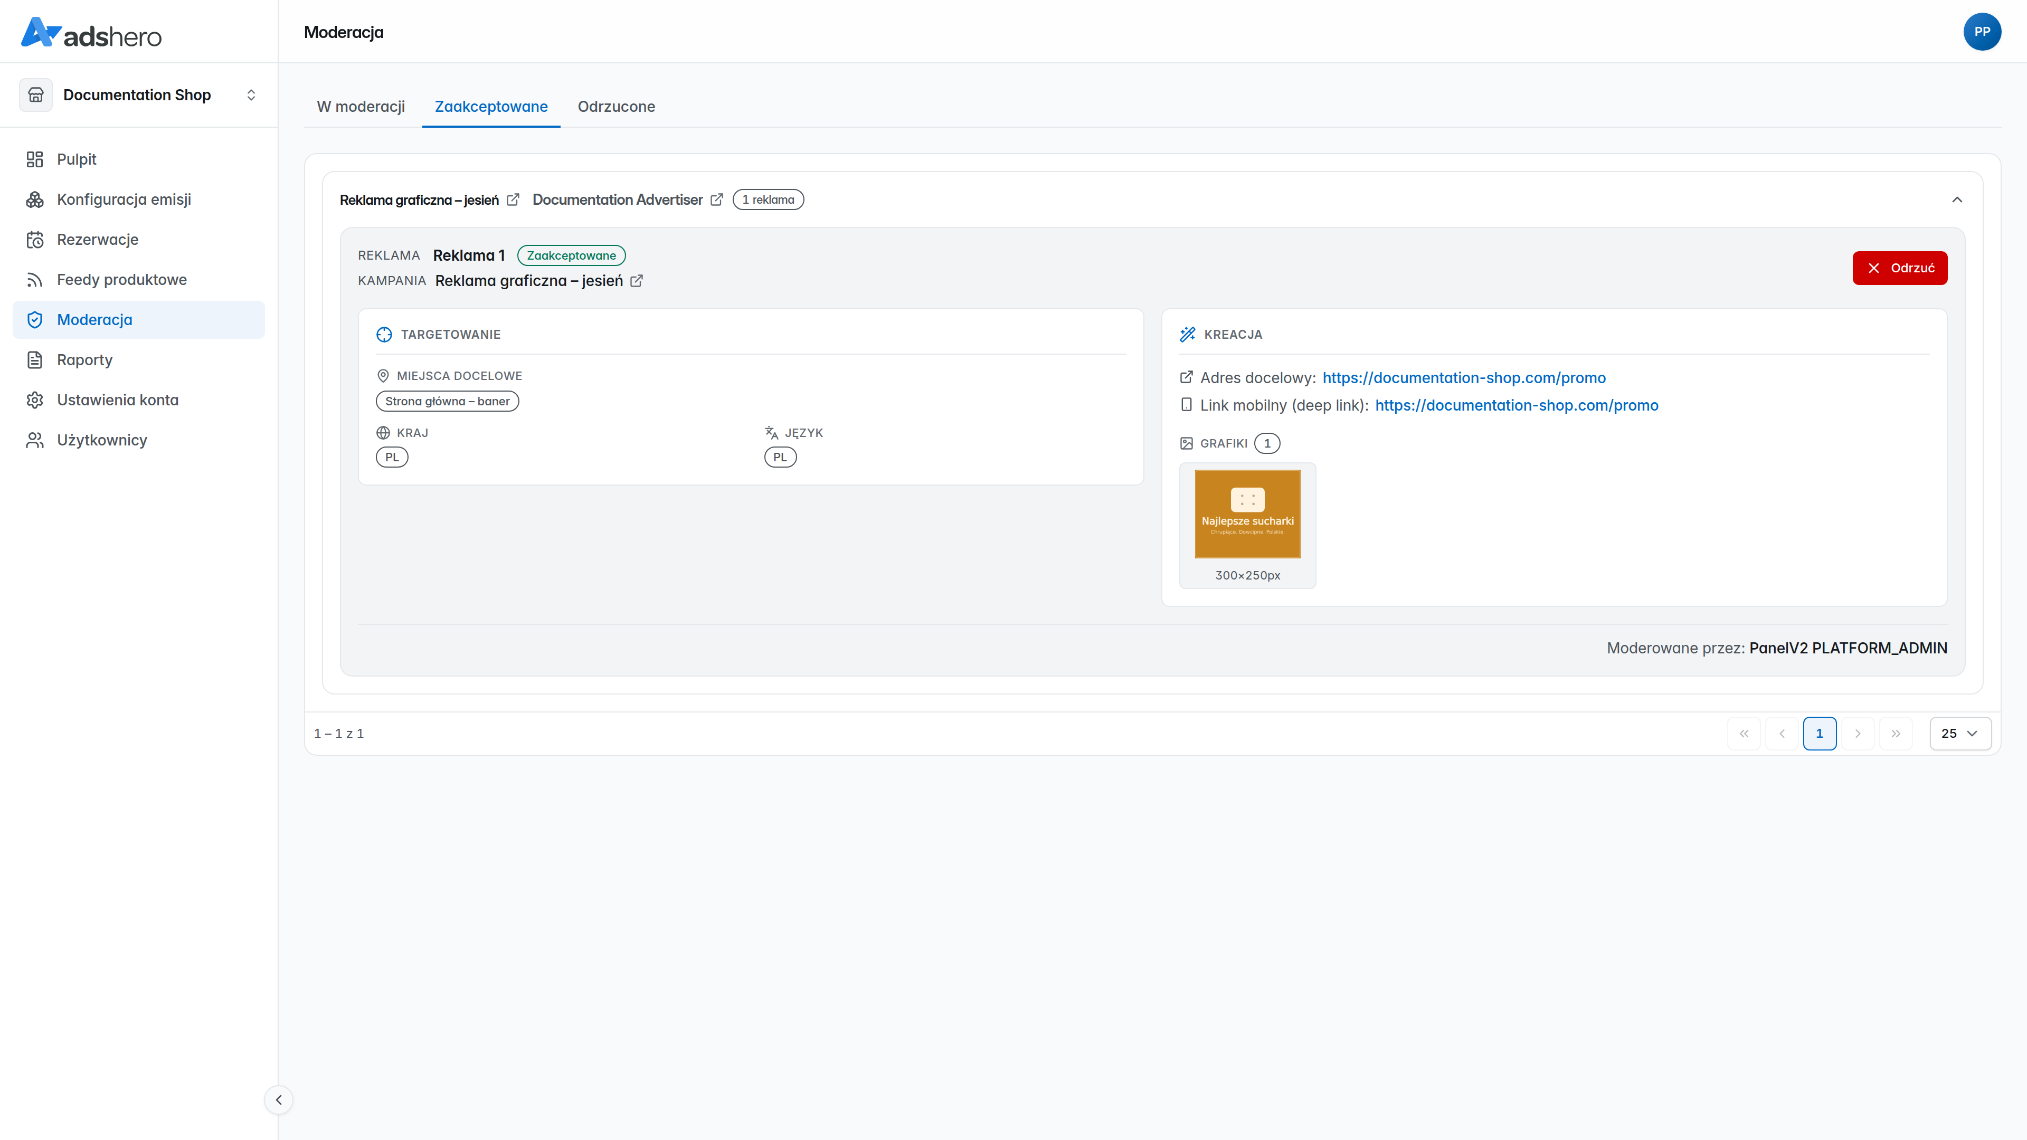The height and width of the screenshot is (1140, 2027).
Task: Open Ustawienia konta gear icon
Action: [35, 400]
